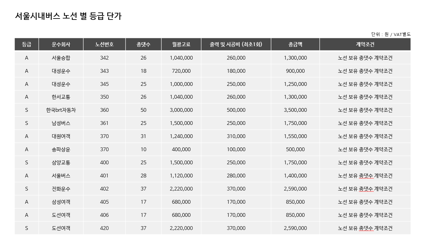Screen dimensions: 427x239
Task: Select the 3,500,000 total amount cell
Action: tap(295, 110)
